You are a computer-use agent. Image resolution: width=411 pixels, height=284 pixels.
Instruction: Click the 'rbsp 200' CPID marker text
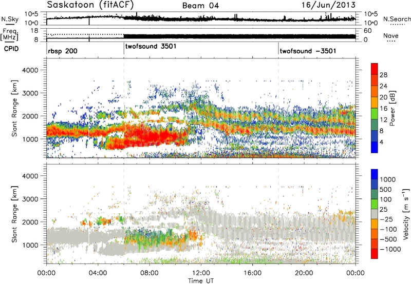(63, 51)
